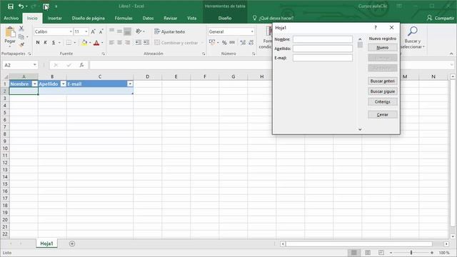This screenshot has width=457, height=257.
Task: Increase decimal places
Action: 243,43
